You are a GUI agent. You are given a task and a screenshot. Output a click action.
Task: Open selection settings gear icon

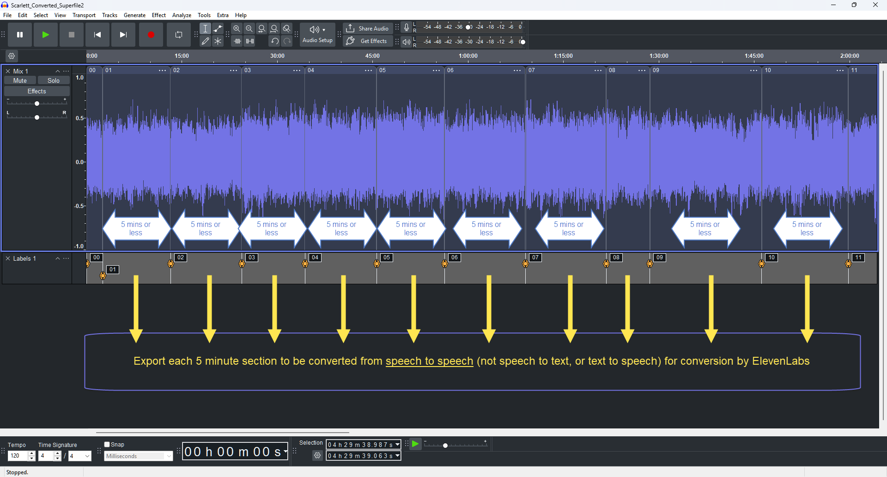pos(317,456)
